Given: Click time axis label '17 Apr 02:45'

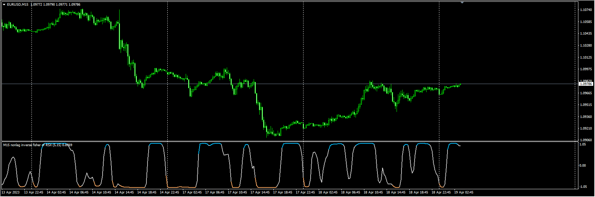Looking at the screenshot, I should coord(192,192).
